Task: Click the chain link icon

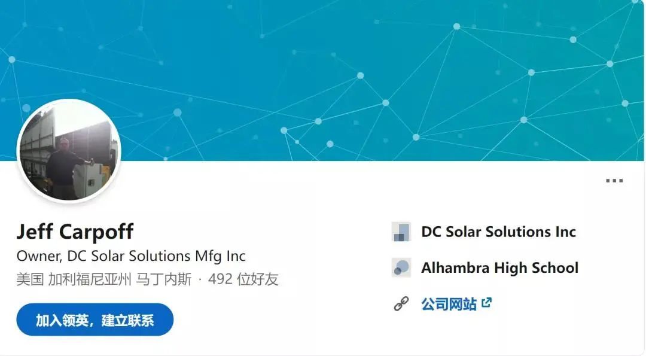Action: pyautogui.click(x=401, y=304)
